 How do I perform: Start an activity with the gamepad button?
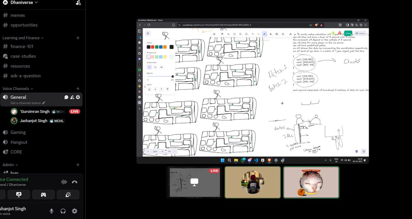pos(43,195)
